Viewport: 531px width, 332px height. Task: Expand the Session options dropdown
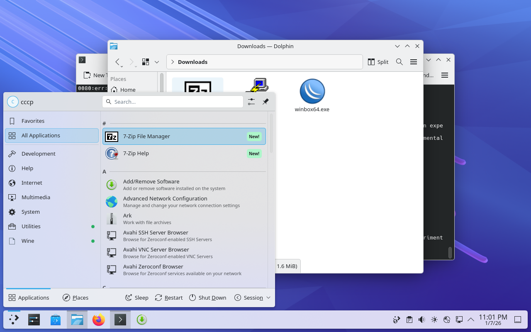(x=268, y=298)
